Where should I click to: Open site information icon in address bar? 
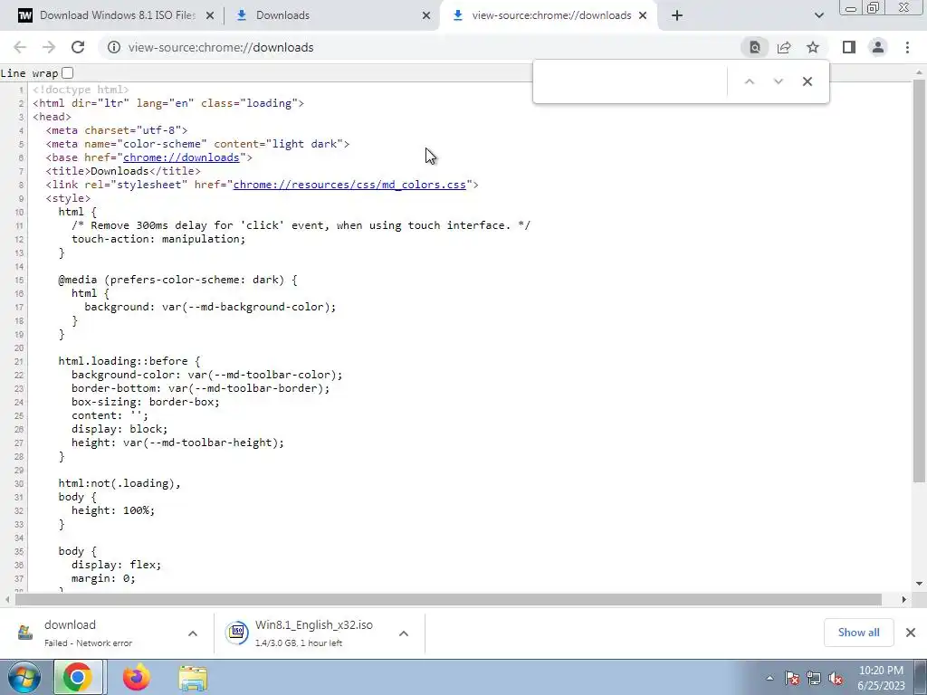coord(114,47)
